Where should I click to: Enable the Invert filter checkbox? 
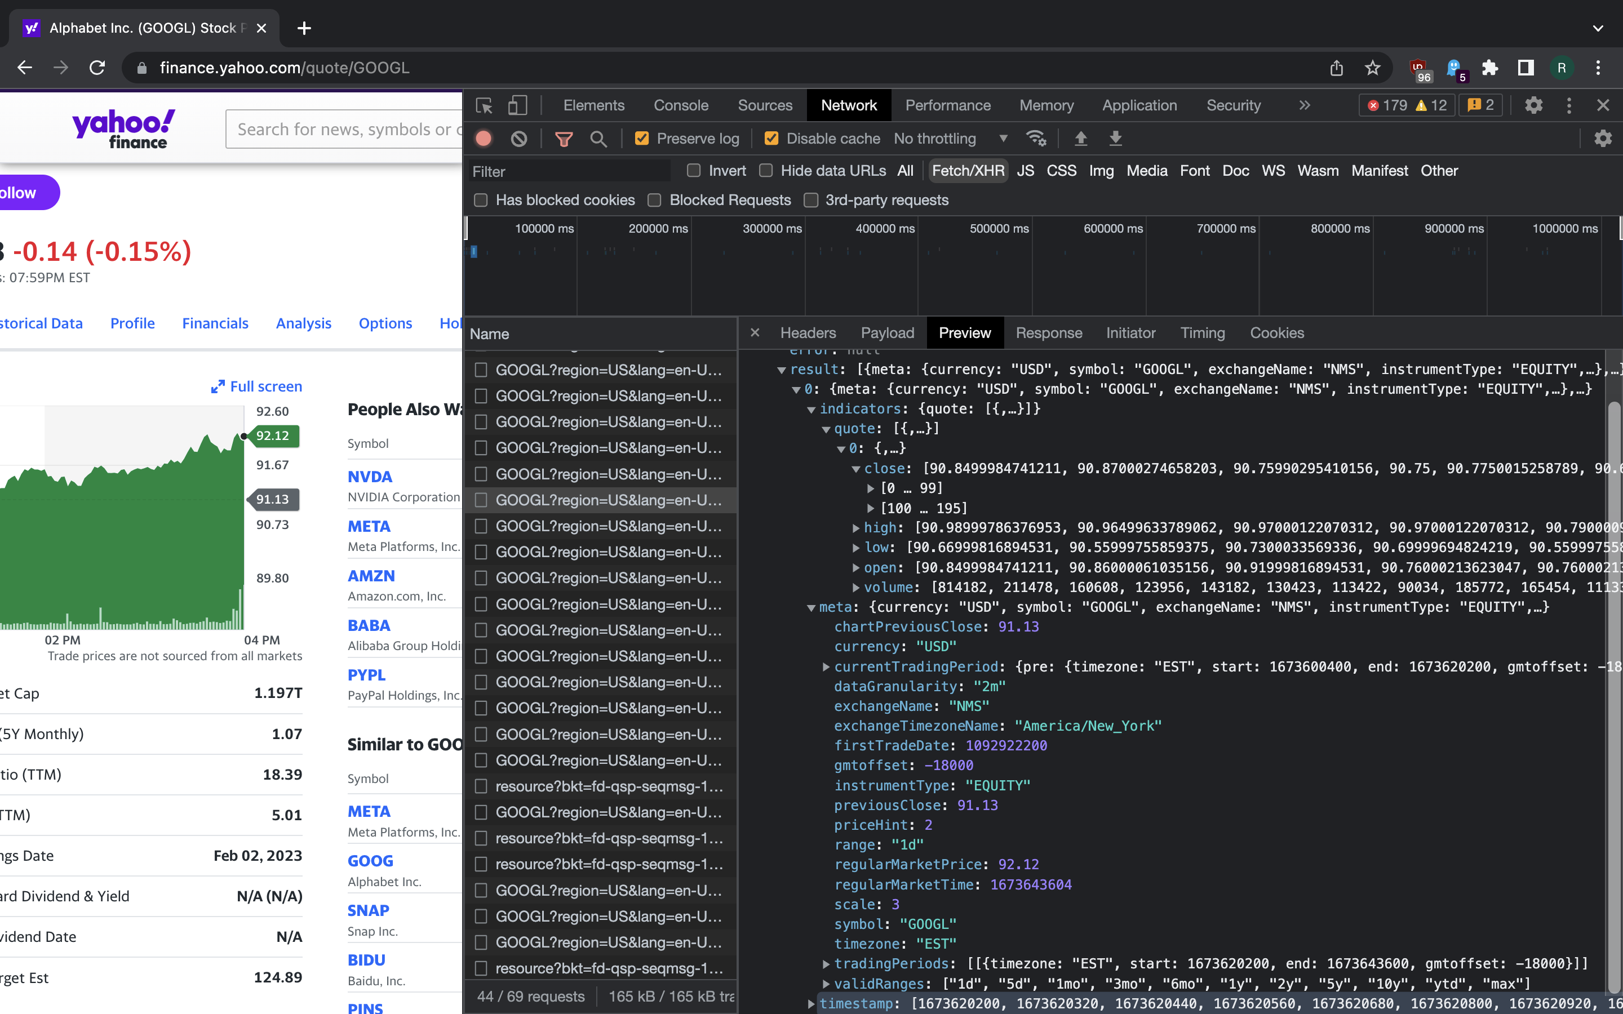point(694,171)
